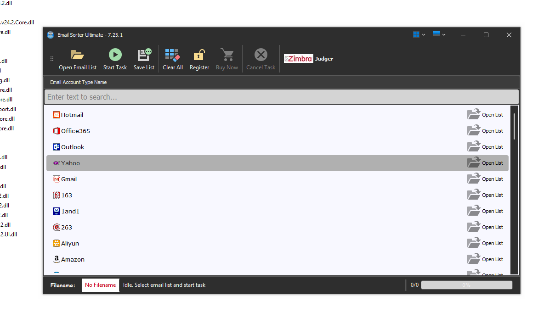Open the window style dropdown chevron

pyautogui.click(x=444, y=34)
